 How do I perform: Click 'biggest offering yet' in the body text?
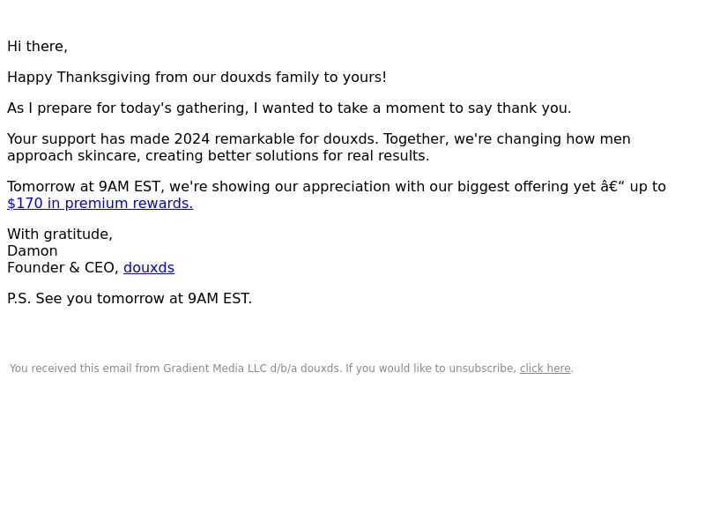526,187
